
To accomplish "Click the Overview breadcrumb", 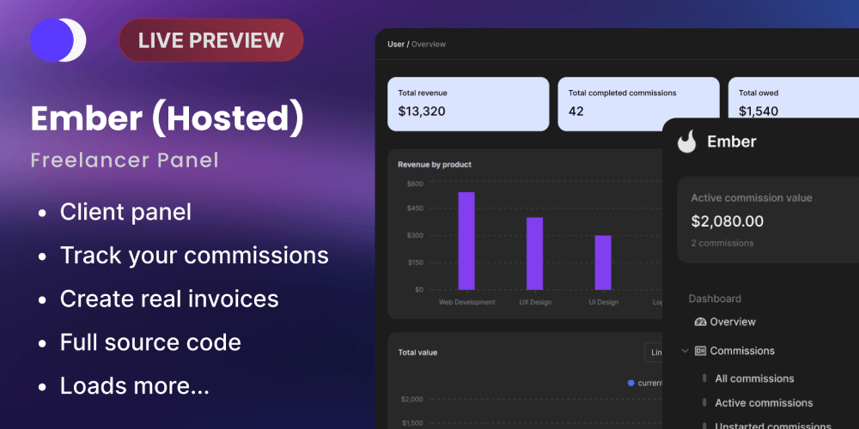I will pyautogui.click(x=429, y=45).
